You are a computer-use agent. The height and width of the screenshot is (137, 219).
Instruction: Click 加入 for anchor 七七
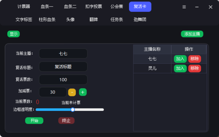coord(180,59)
